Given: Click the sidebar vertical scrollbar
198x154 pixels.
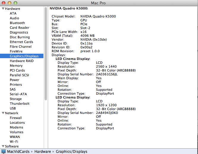Looking at the screenshot, I should 46,54.
